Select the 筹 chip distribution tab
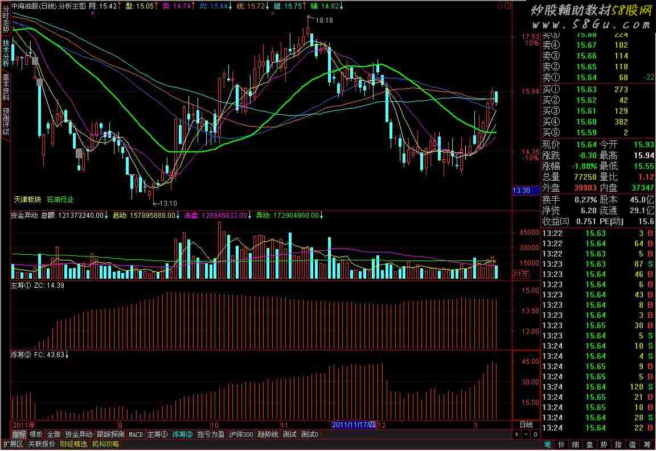 (x=647, y=445)
